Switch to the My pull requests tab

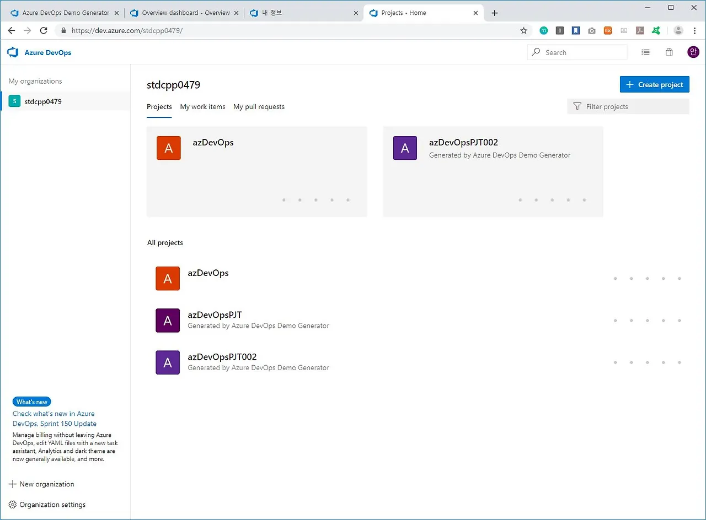259,107
